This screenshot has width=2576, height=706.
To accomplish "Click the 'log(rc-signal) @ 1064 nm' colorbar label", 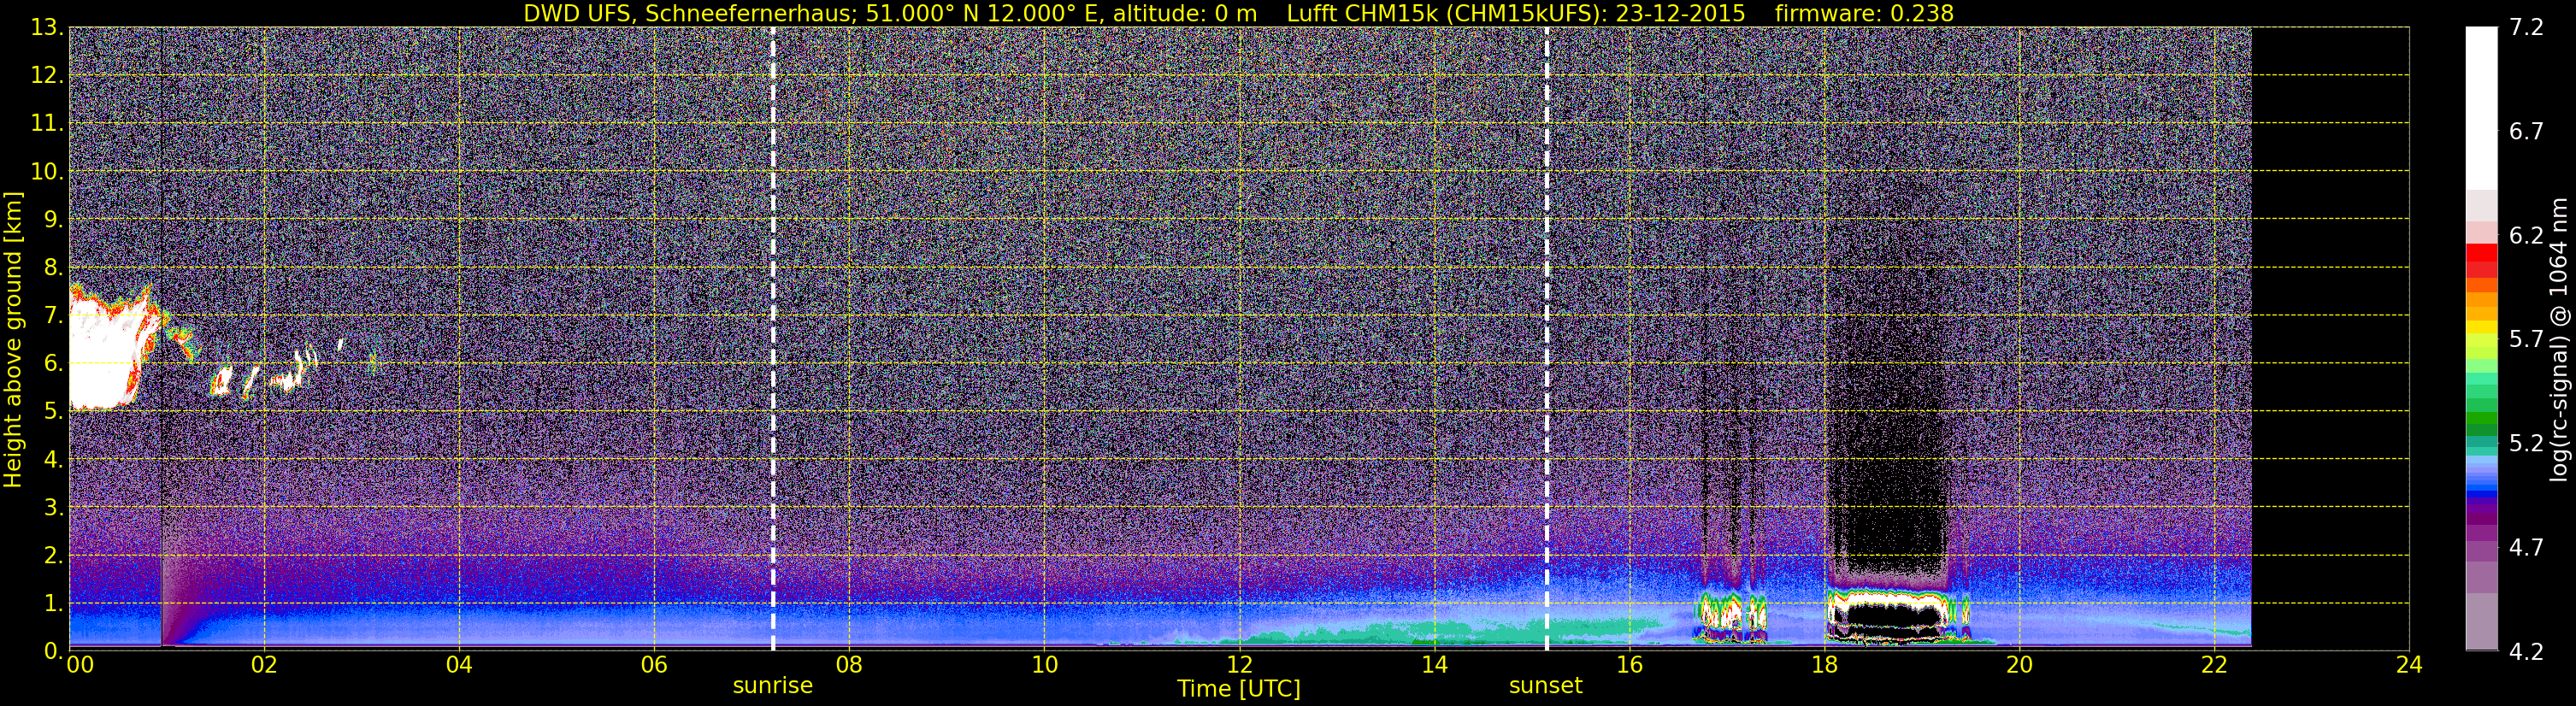I will click(2559, 339).
